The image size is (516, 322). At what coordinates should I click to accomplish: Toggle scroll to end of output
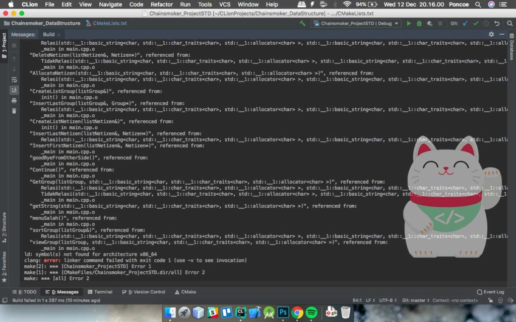[14, 90]
